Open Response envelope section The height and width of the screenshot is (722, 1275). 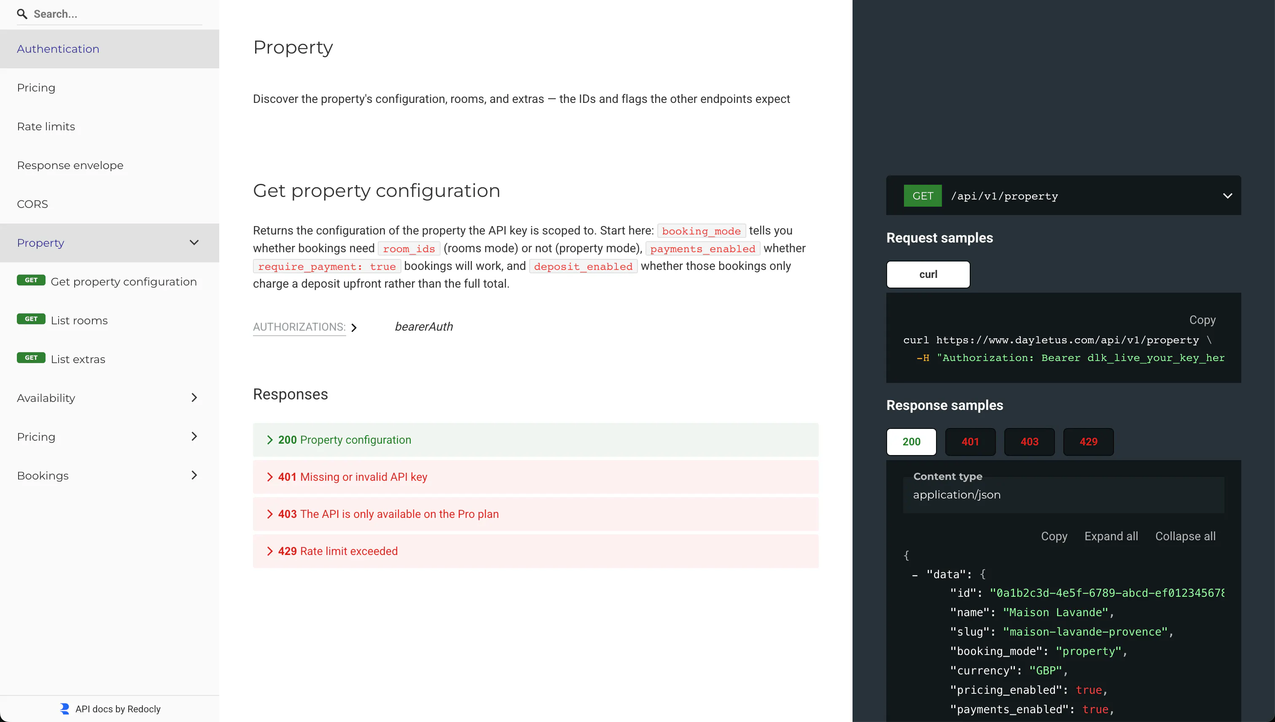click(x=109, y=165)
